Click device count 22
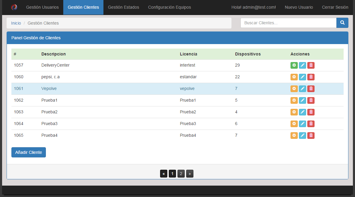355x197 pixels. (237, 77)
